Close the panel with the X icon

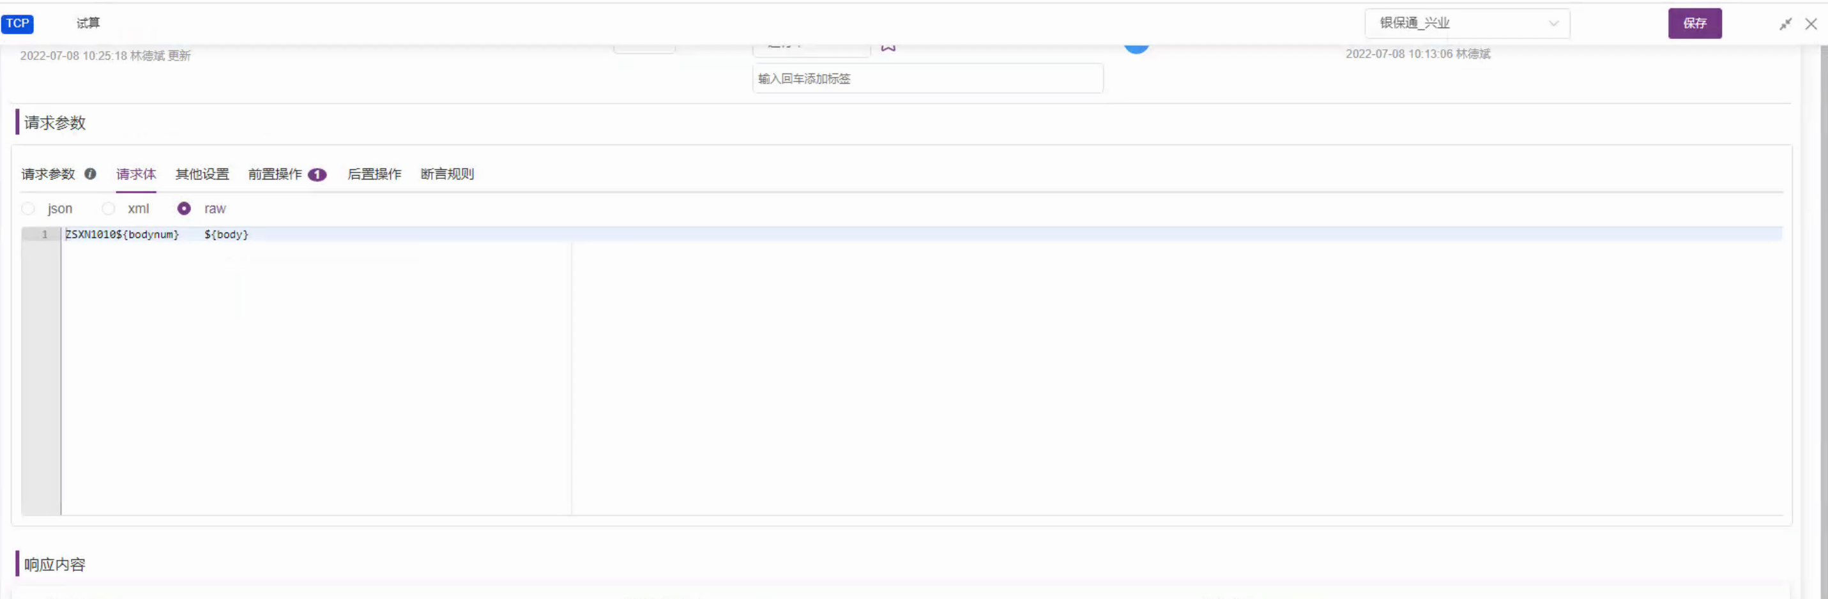click(1811, 24)
